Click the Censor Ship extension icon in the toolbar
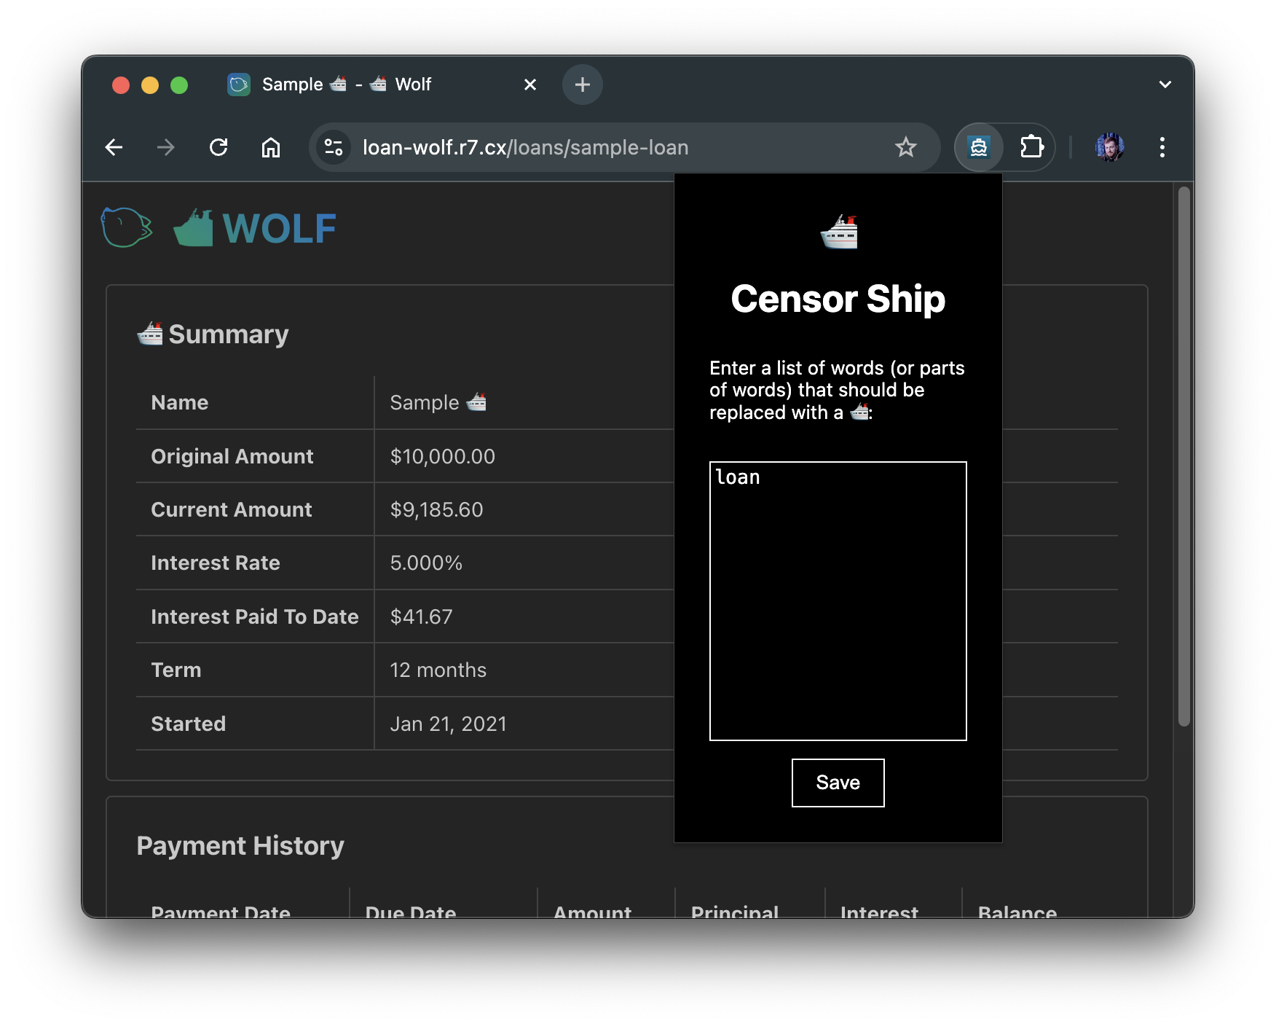The height and width of the screenshot is (1026, 1276). point(978,146)
